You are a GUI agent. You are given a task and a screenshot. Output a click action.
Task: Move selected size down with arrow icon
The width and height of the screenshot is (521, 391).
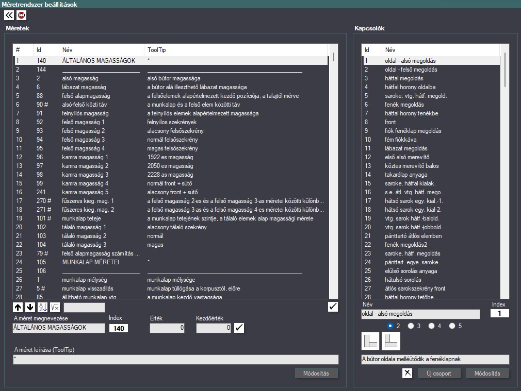click(x=30, y=308)
